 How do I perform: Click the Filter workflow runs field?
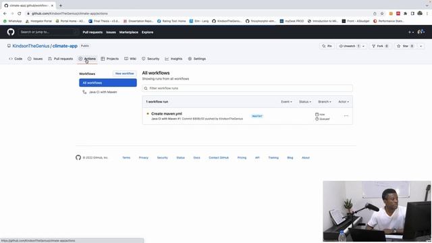[248, 88]
